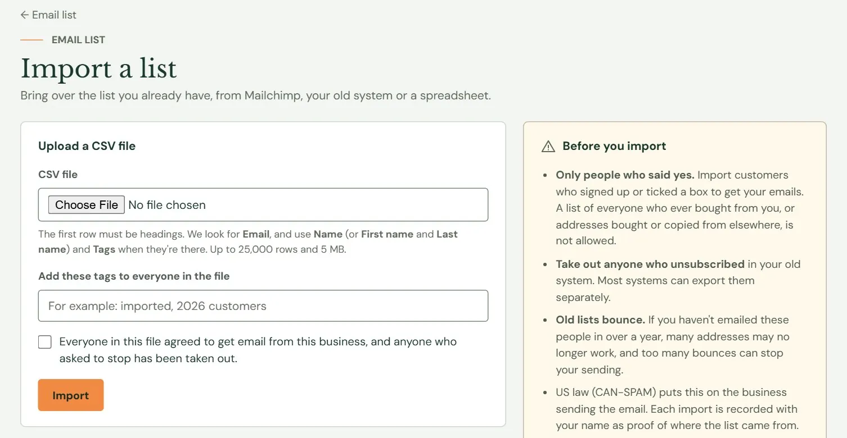
Task: Click the 'Upload a CSV file' heading
Action: 87,146
